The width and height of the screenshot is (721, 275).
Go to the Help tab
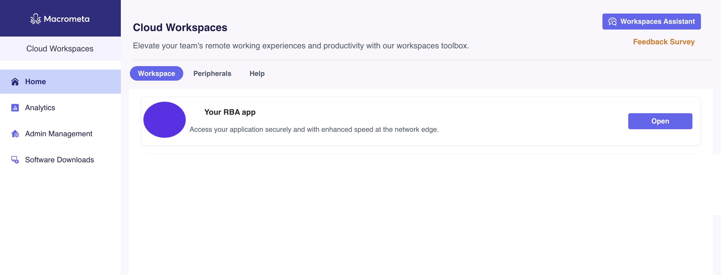[x=257, y=74]
